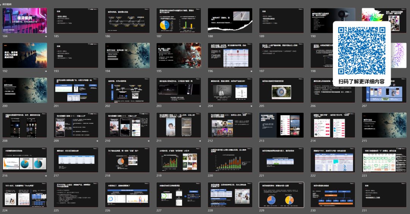Screen dimensions: 410x214
Task: Select slide 220 stacked bar chart thumbnail
Action: point(230,160)
